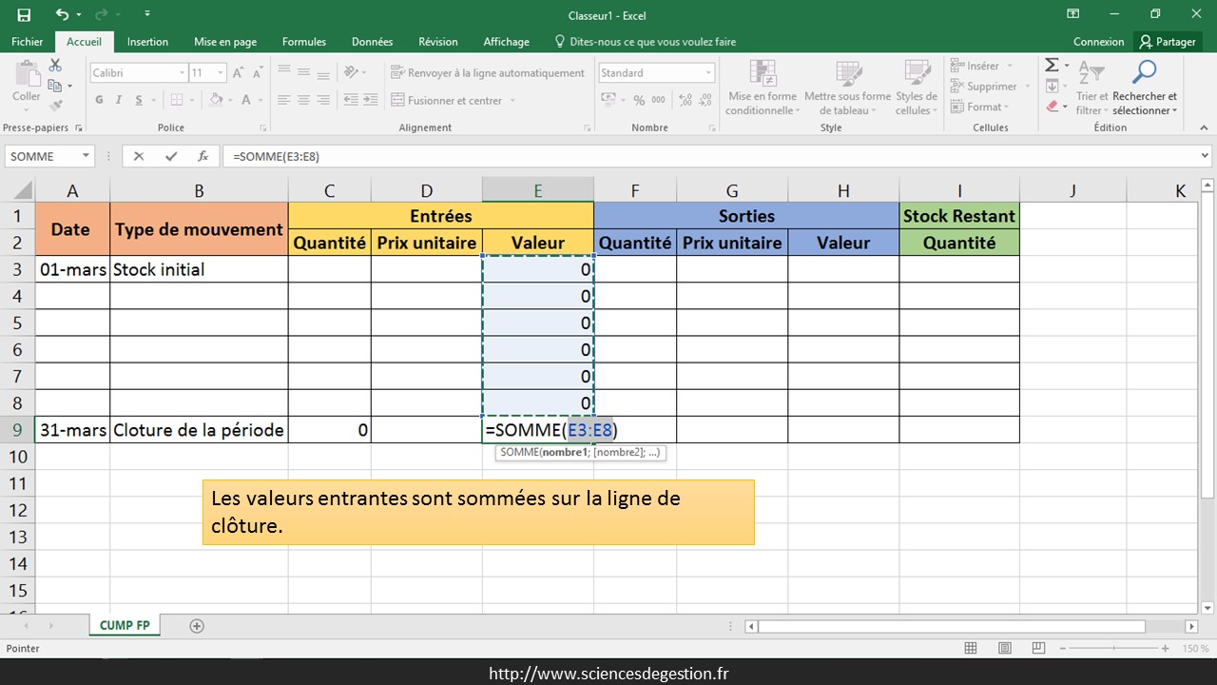Screen dimensions: 1217x685
Task: Add new sheet with plus icon
Action: (x=197, y=626)
